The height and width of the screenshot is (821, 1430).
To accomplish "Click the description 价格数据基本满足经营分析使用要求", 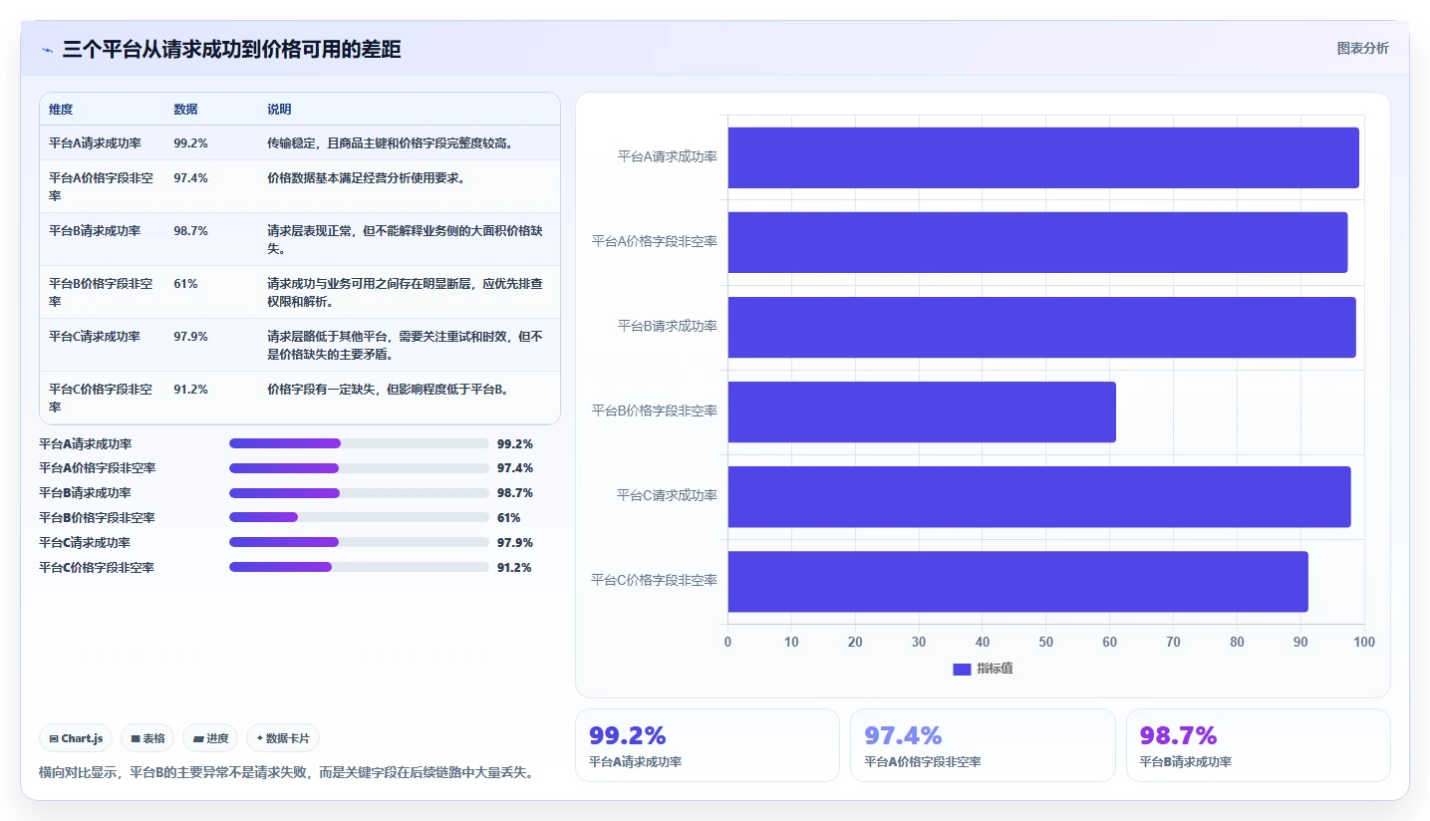I will pyautogui.click(x=366, y=178).
